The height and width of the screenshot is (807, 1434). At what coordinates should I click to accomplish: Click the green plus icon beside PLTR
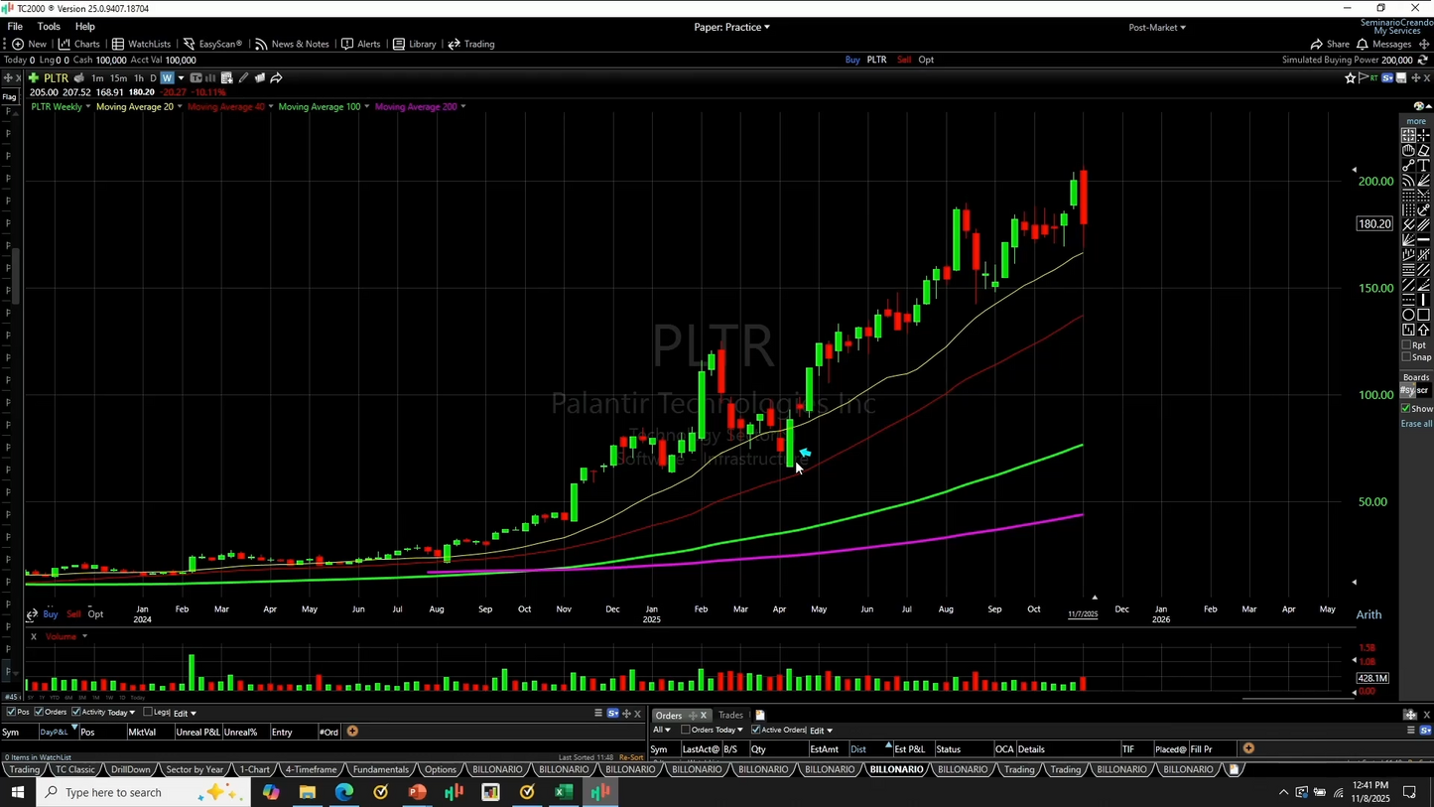[x=33, y=78]
